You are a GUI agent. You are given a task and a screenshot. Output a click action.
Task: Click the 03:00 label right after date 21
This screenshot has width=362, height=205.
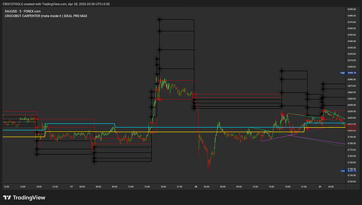coord(331,187)
